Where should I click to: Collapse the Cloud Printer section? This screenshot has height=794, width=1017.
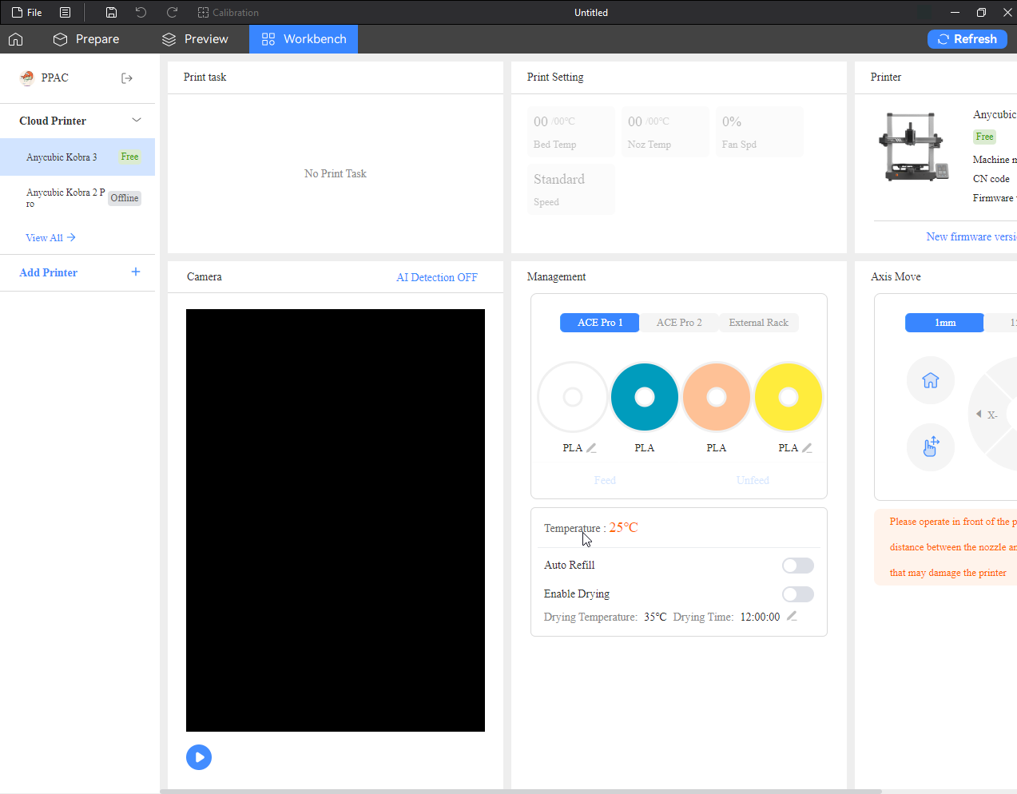pos(137,121)
